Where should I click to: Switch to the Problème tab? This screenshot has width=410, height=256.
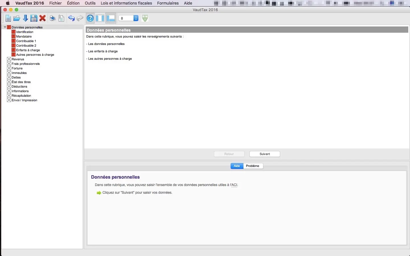(x=253, y=166)
